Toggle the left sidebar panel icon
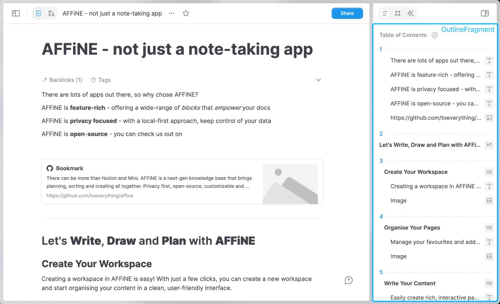 click(x=16, y=13)
